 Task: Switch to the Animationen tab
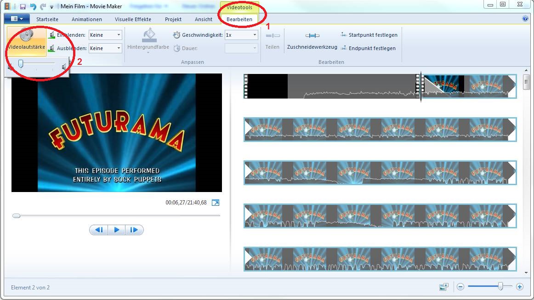pos(87,19)
